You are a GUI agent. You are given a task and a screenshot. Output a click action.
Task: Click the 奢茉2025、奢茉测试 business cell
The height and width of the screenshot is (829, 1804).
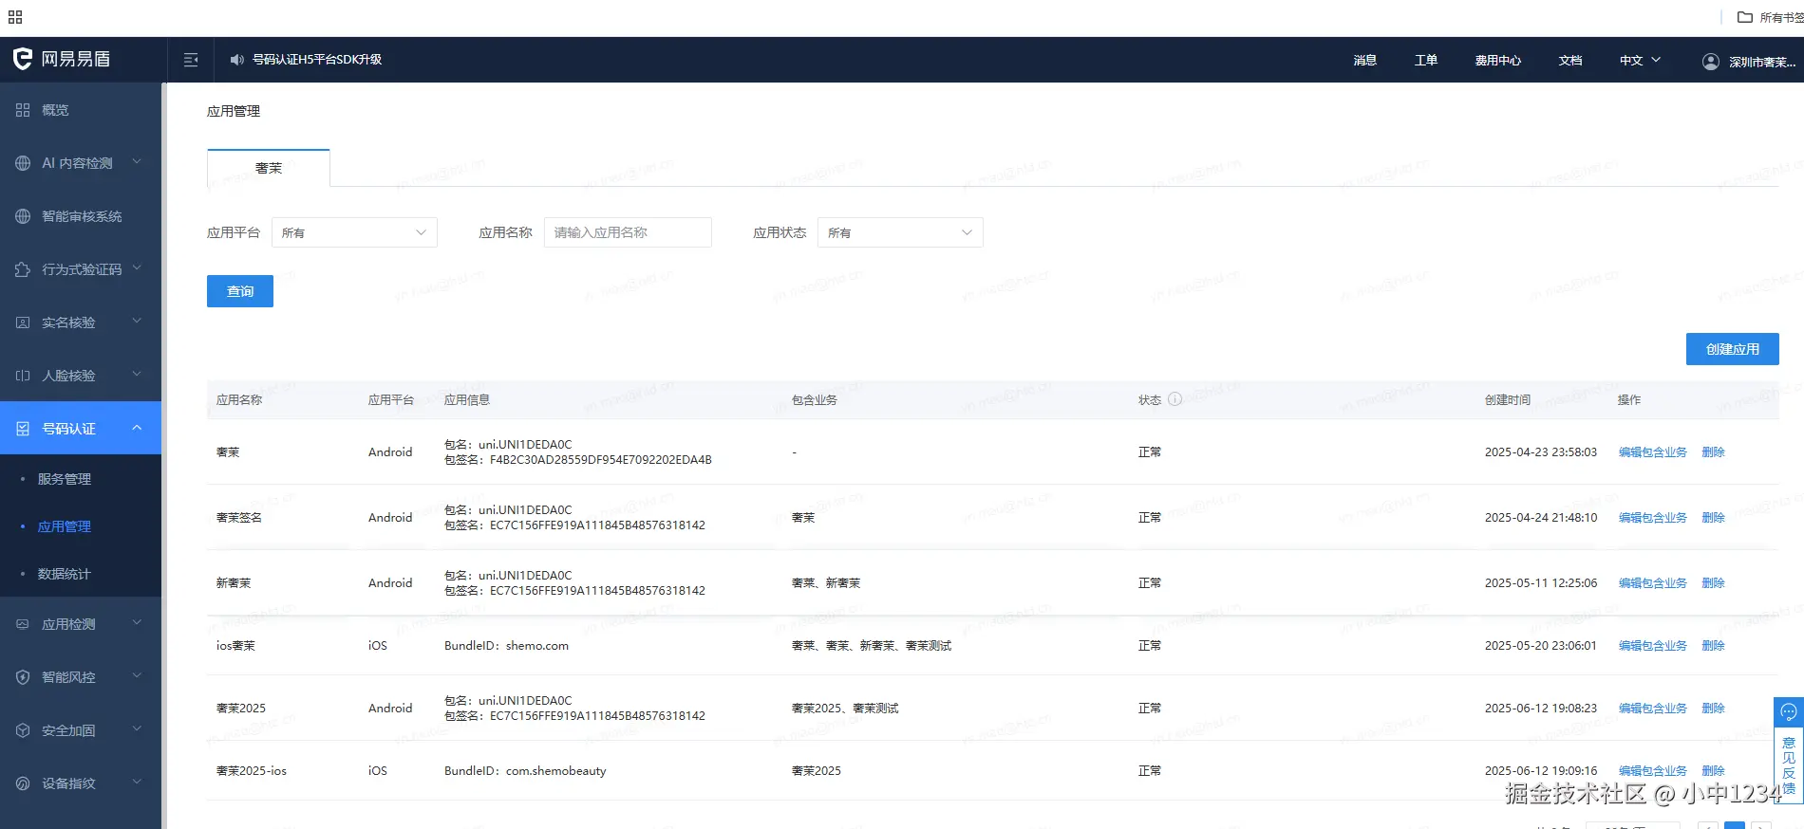845,709
